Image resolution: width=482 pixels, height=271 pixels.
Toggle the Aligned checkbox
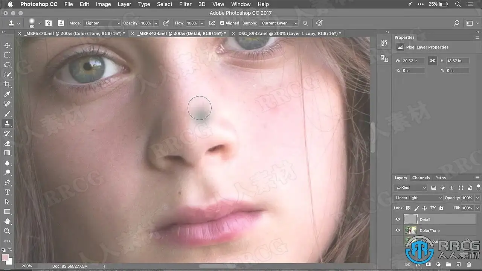coord(222,23)
